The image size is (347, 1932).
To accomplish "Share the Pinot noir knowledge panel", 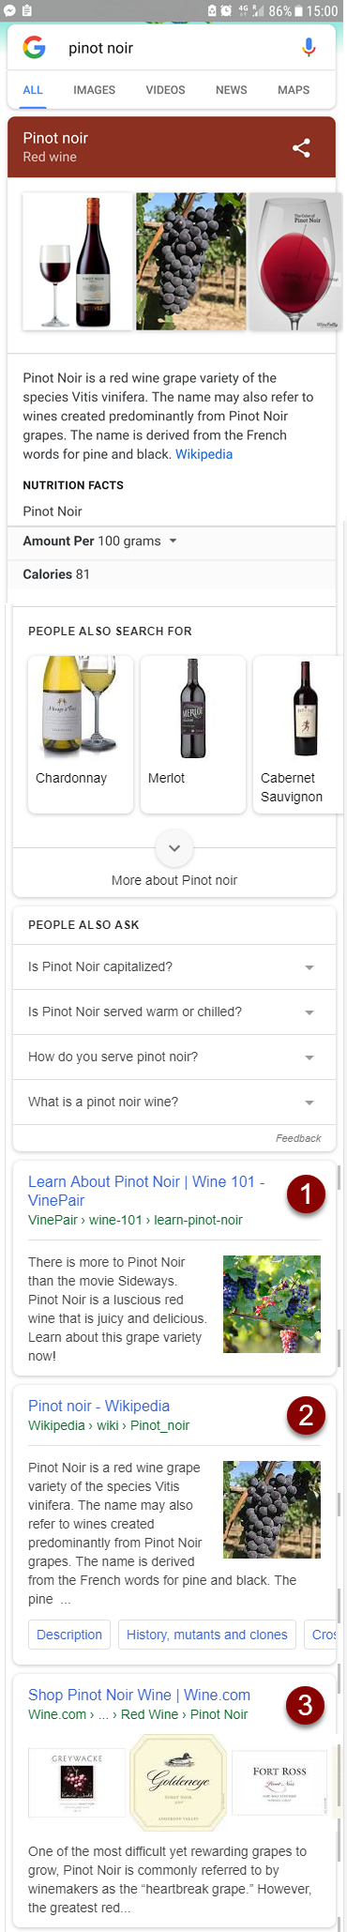I will coord(301,147).
